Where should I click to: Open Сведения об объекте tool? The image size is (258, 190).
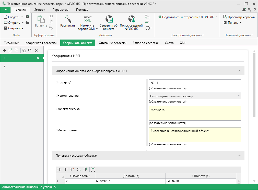pyautogui.click(x=109, y=23)
